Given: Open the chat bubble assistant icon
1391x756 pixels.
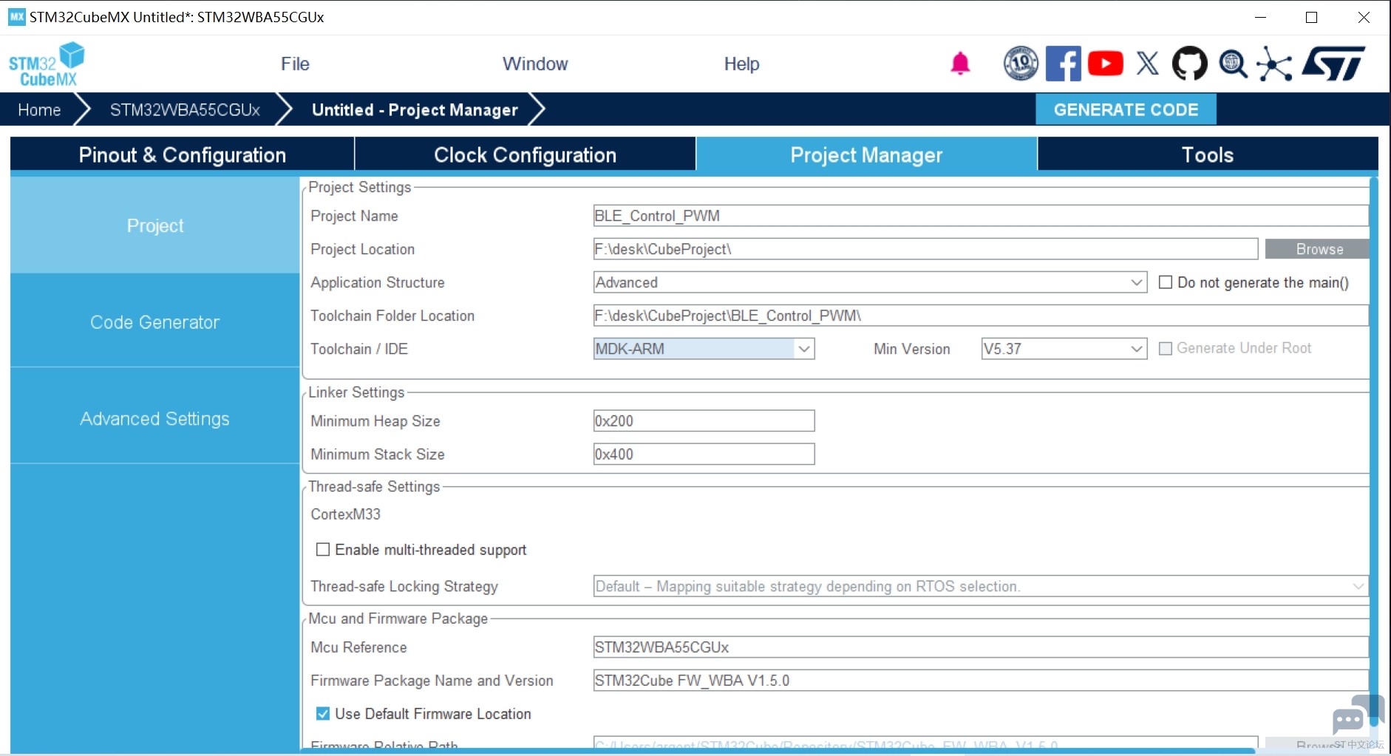Looking at the screenshot, I should pyautogui.click(x=1358, y=715).
